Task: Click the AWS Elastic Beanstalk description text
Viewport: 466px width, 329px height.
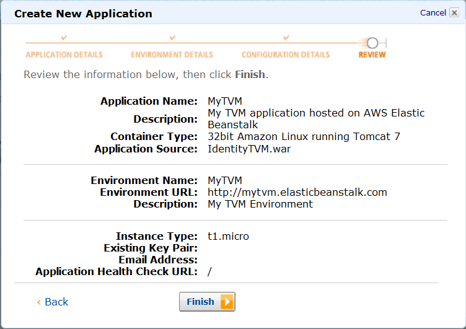Action: 316,119
